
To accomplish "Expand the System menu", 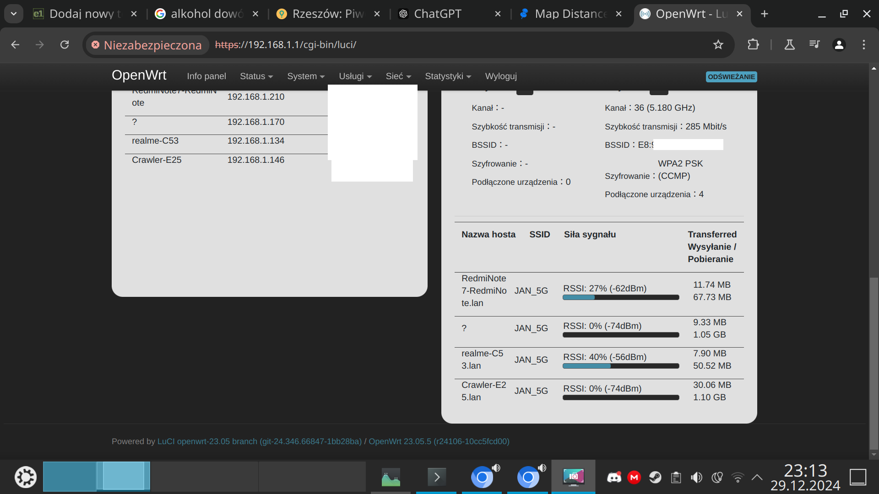I will [x=306, y=76].
